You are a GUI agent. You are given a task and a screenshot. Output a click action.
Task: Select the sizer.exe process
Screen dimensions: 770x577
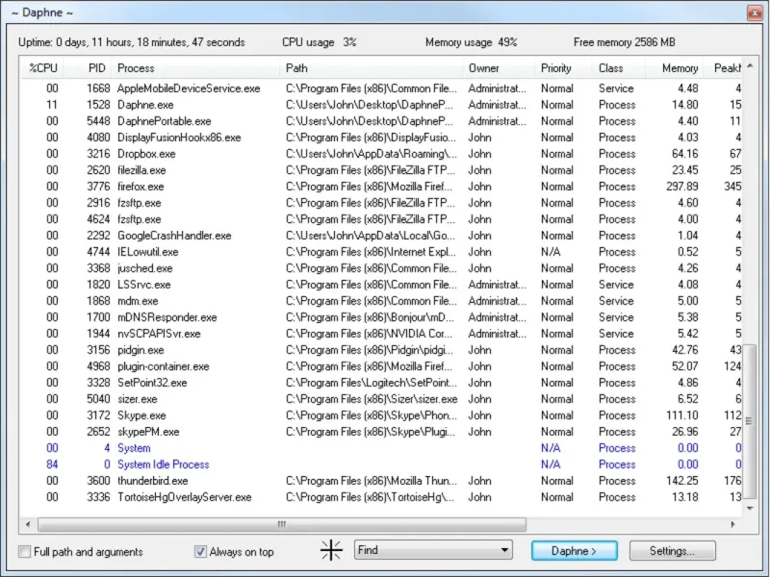pyautogui.click(x=380, y=399)
